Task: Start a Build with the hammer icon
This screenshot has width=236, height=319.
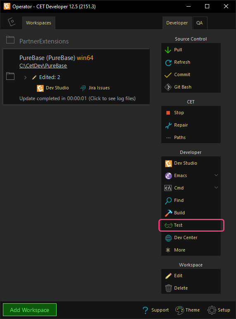Action: click(x=168, y=213)
